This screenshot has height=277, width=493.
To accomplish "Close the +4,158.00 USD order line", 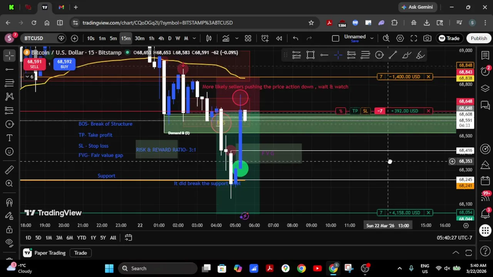I will click(x=428, y=212).
